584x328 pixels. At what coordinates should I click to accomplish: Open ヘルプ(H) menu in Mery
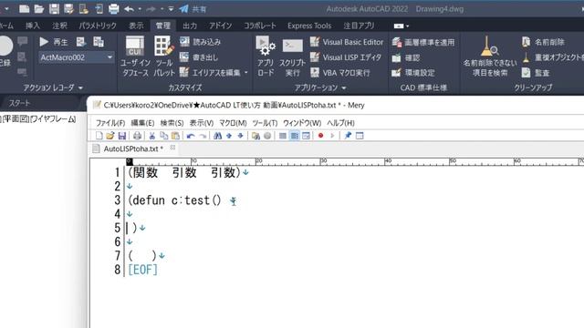click(340, 123)
